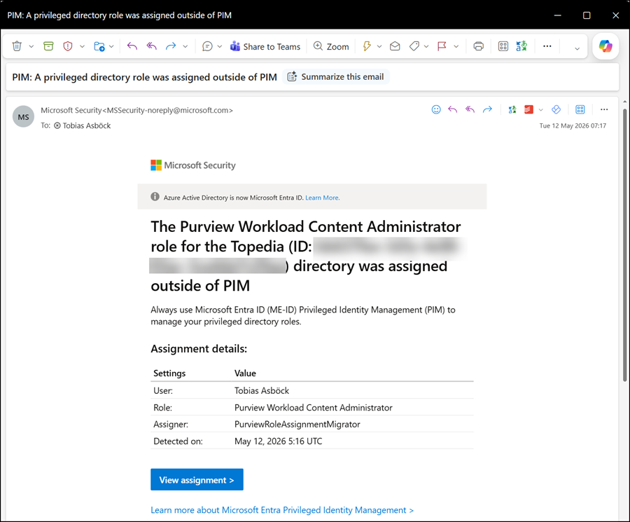Reply using the message header arrow
The image size is (630, 522).
[x=453, y=109]
